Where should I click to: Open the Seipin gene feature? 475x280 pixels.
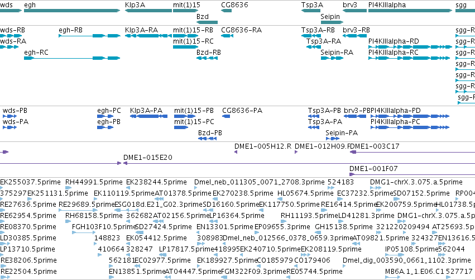332,22
